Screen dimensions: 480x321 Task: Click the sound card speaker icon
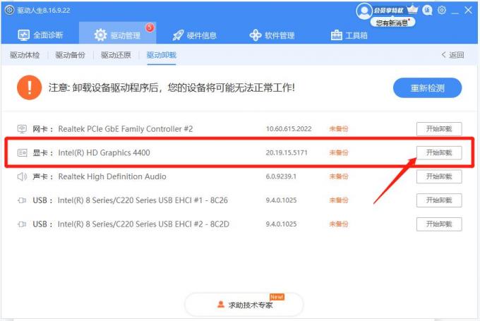(22, 176)
